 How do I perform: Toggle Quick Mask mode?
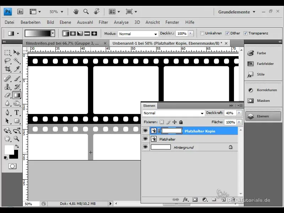coord(12,166)
